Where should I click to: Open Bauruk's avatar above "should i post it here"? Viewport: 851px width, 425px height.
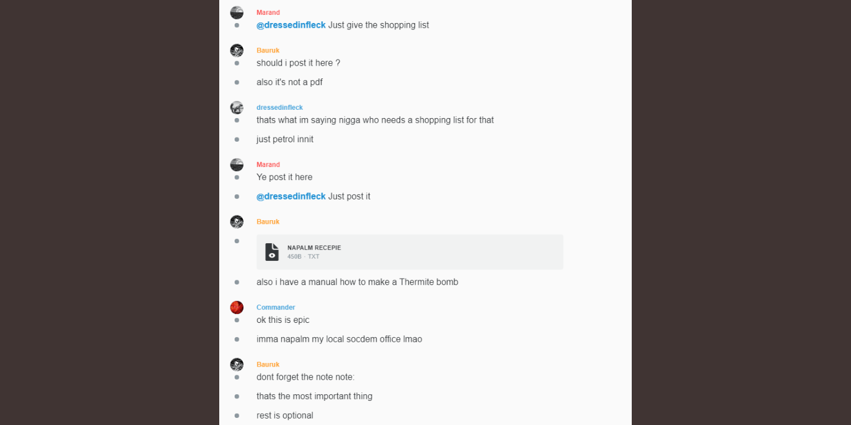[x=236, y=50]
